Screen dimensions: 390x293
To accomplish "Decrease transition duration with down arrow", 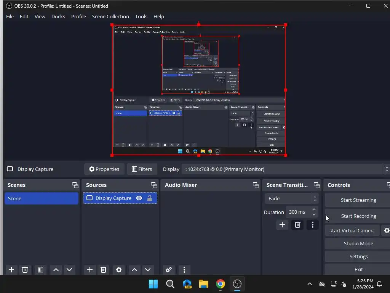I will (314, 215).
